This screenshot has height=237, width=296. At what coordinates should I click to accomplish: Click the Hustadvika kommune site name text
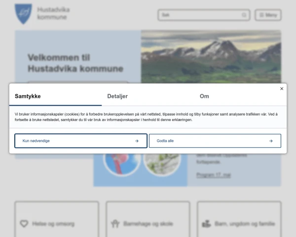click(x=53, y=13)
